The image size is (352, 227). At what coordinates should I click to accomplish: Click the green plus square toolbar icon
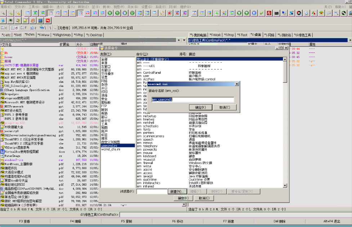(x=217, y=13)
